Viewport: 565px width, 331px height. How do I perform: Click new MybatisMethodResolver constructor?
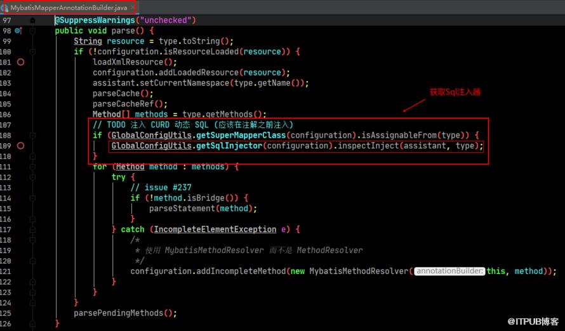point(350,271)
